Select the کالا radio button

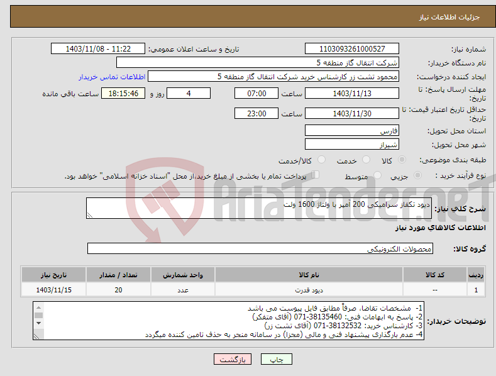click(x=402, y=160)
